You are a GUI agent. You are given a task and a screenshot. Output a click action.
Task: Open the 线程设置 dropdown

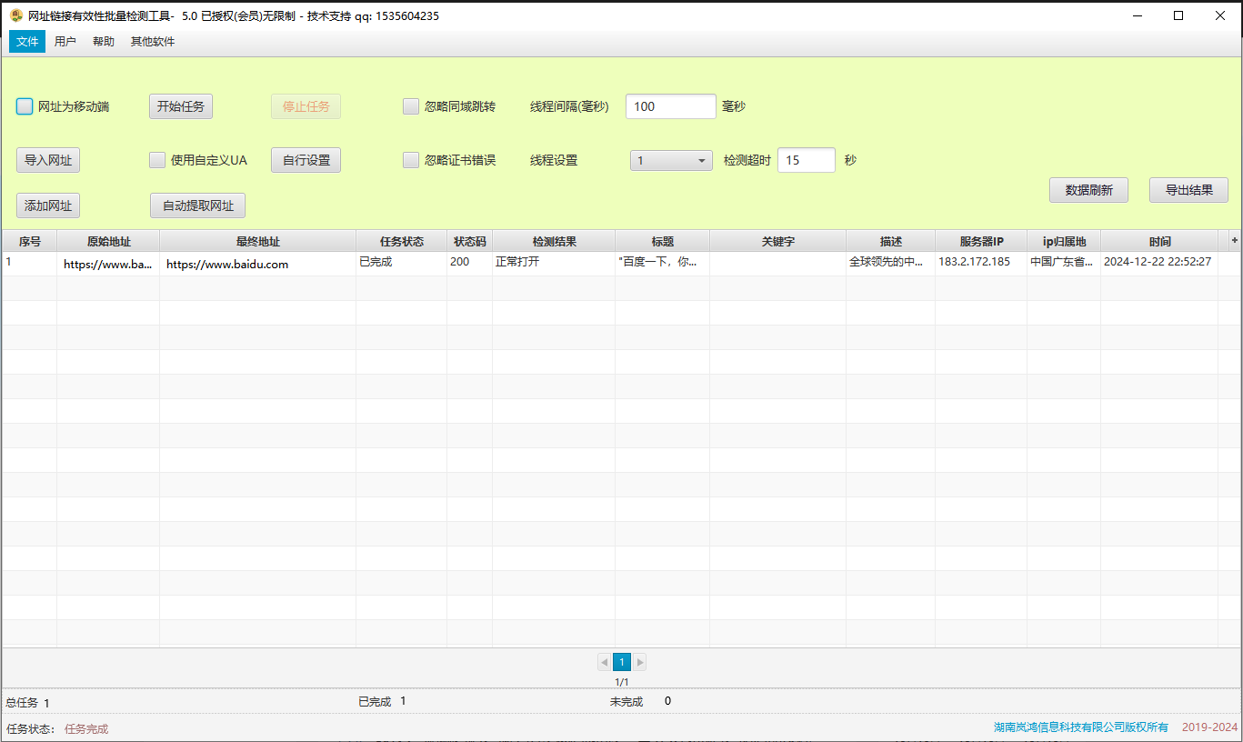click(x=672, y=160)
